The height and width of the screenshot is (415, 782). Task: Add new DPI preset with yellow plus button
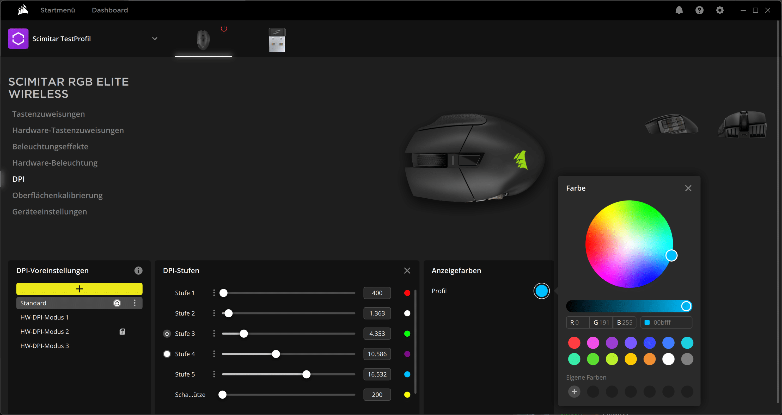tap(79, 288)
